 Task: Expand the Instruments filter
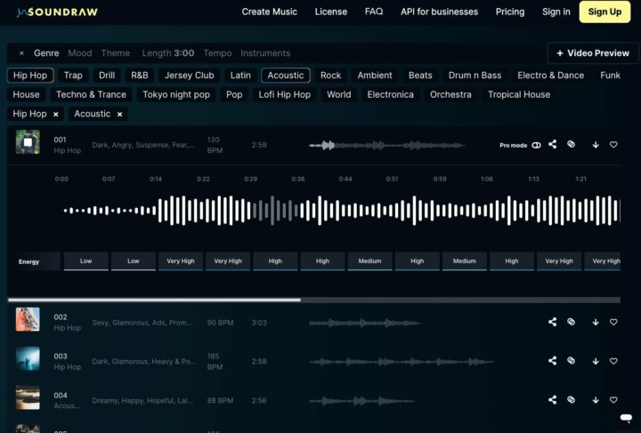(x=264, y=53)
